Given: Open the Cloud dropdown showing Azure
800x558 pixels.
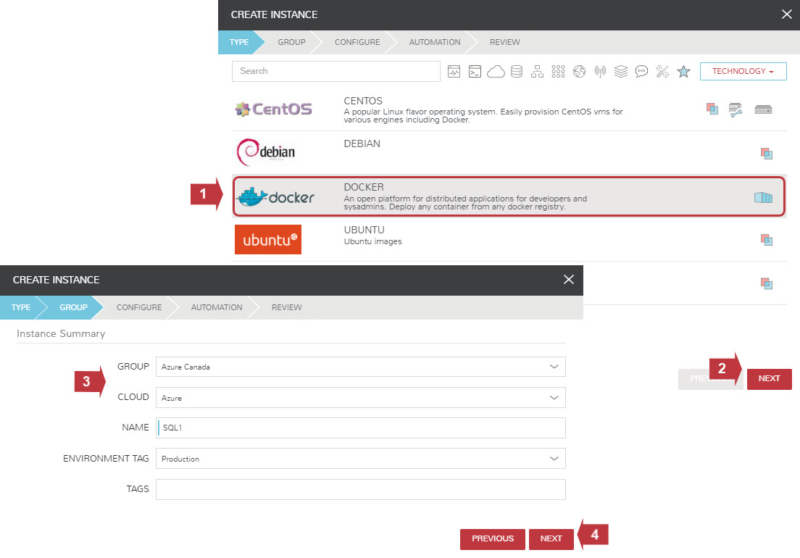Looking at the screenshot, I should click(360, 397).
